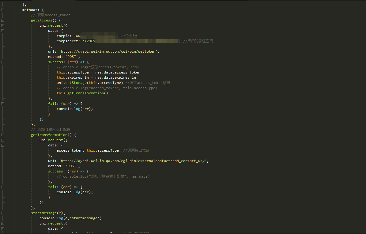Collapse the success callback in getaAccess
The width and height of the screenshot is (366, 234).
pyautogui.click(x=2, y=62)
